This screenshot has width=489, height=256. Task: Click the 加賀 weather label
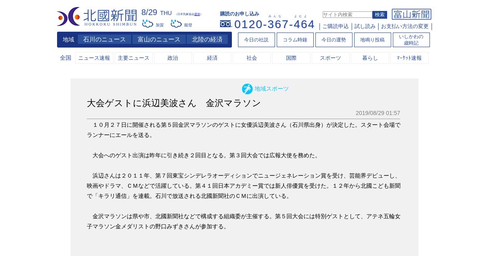pyautogui.click(x=160, y=25)
